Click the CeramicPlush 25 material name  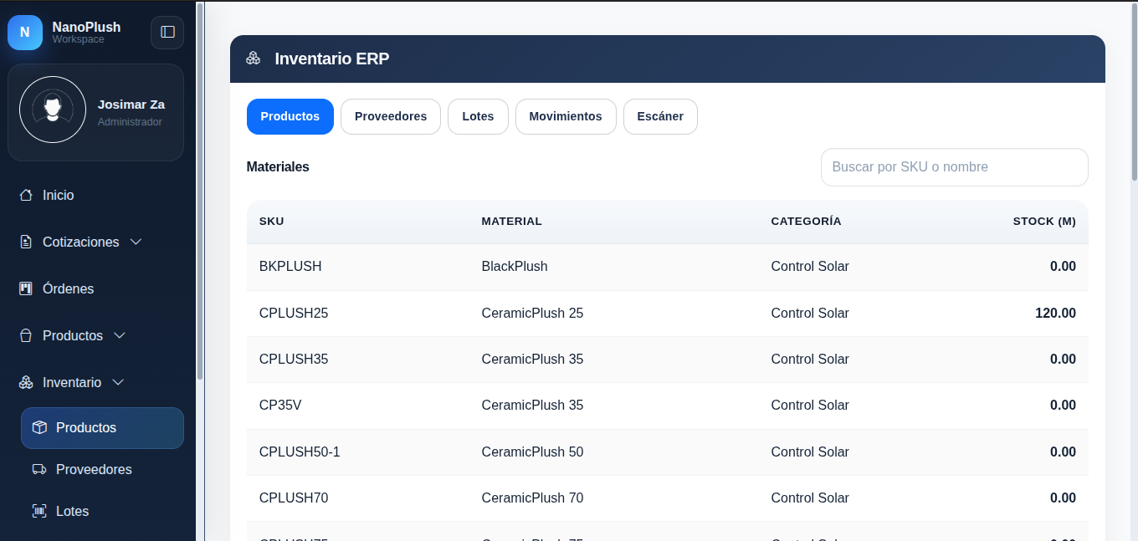(532, 314)
